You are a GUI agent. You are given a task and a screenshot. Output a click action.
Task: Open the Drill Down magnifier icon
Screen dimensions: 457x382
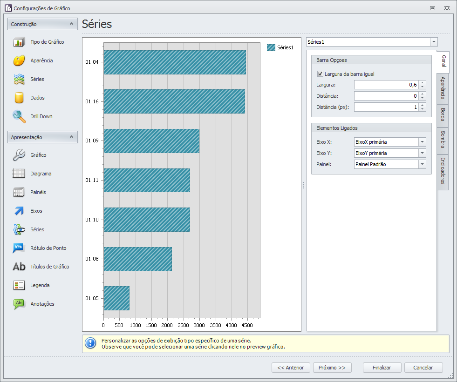19,116
